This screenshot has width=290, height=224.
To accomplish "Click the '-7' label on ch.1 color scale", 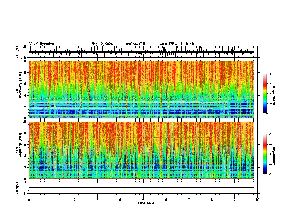I will pyautogui.click(x=270, y=113).
